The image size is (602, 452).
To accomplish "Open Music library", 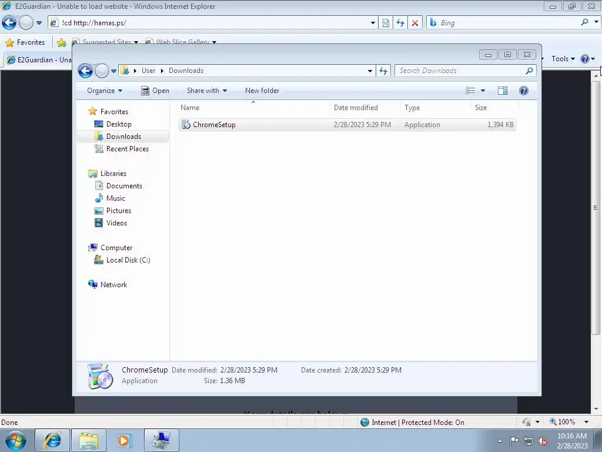I will 115,198.
